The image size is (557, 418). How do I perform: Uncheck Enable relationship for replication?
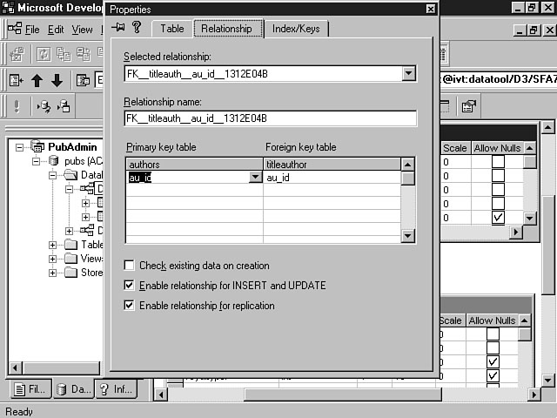pos(130,306)
